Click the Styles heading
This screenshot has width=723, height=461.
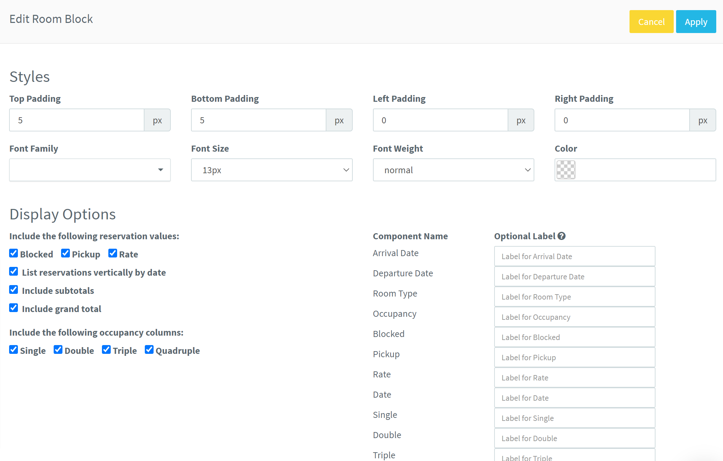(30, 77)
